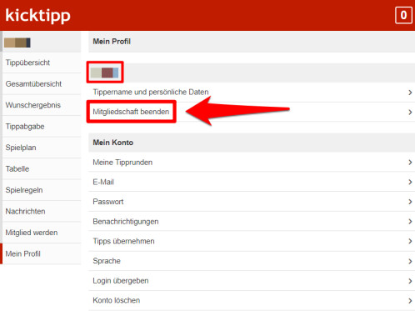Click blurred profile name under Mein Profil
This screenshot has width=415, height=311.
(104, 73)
